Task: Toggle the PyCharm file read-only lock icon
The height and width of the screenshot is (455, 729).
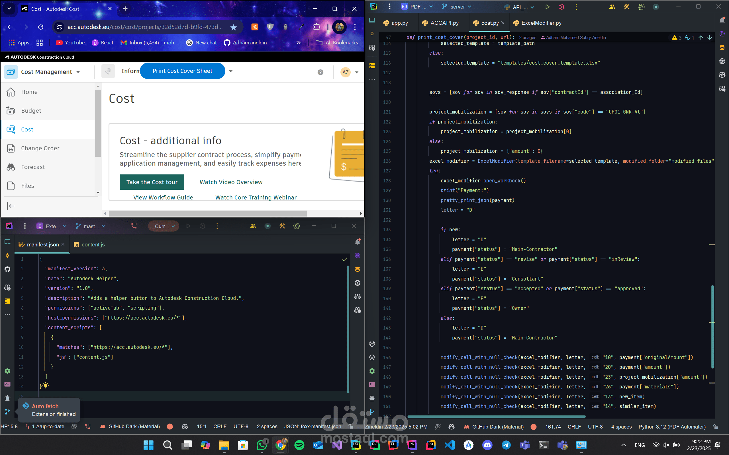Action: [716, 427]
